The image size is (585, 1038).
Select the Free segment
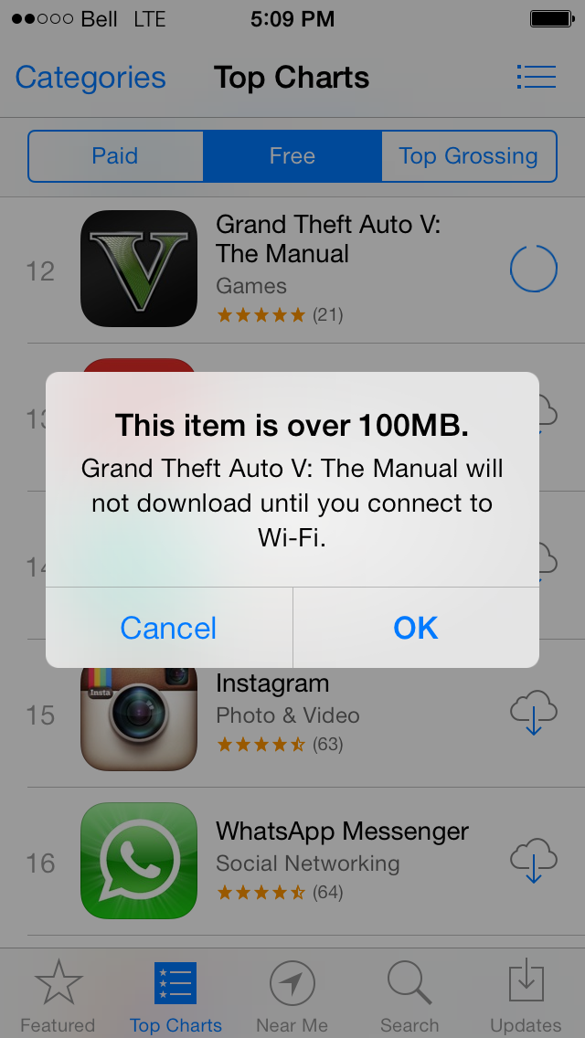coord(292,156)
